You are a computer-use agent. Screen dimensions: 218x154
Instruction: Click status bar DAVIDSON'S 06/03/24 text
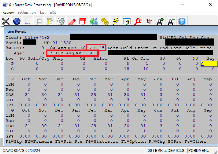(21, 151)
